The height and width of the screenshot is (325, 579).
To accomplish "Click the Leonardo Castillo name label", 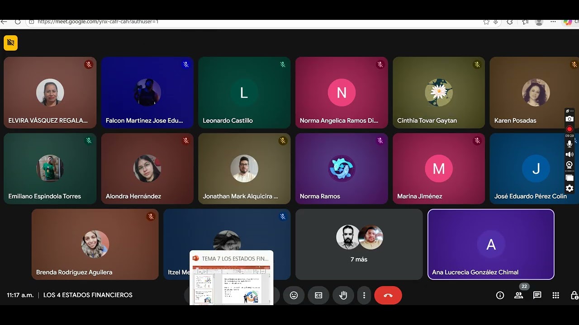I will (x=228, y=121).
